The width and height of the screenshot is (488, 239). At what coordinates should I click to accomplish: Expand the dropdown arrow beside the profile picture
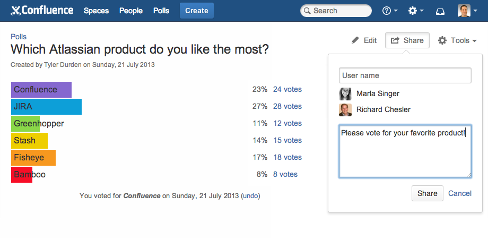[x=475, y=11]
